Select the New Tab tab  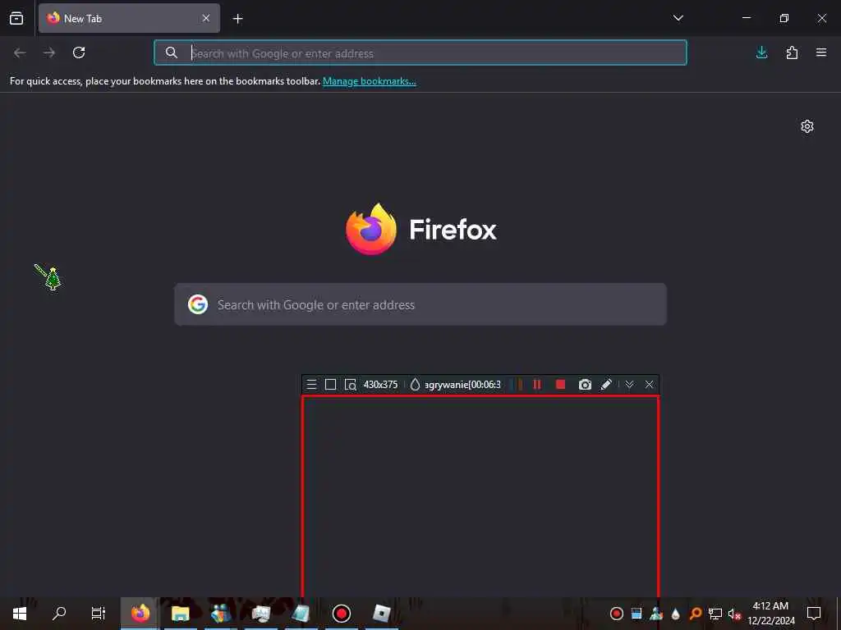pos(129,18)
